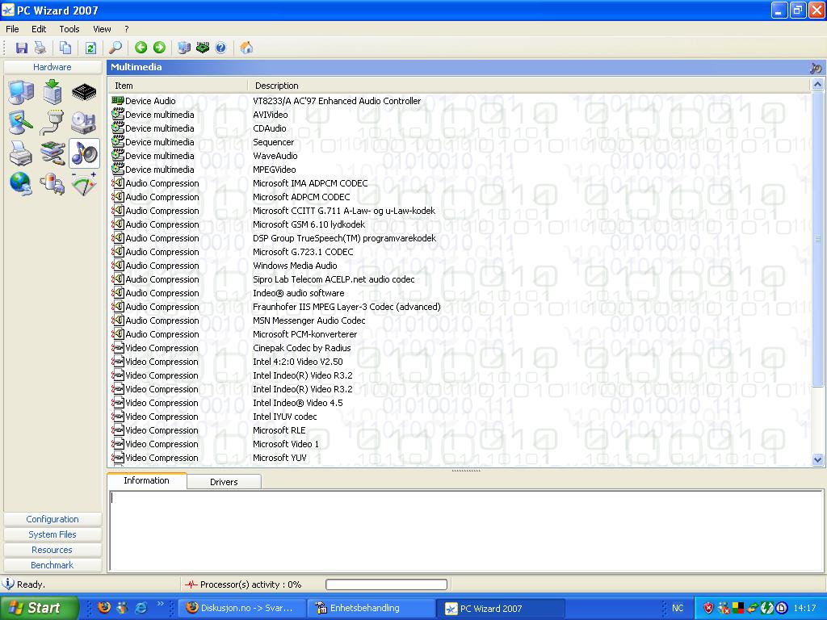Go back with the green left arrow
Image resolution: width=827 pixels, height=620 pixels.
(141, 48)
